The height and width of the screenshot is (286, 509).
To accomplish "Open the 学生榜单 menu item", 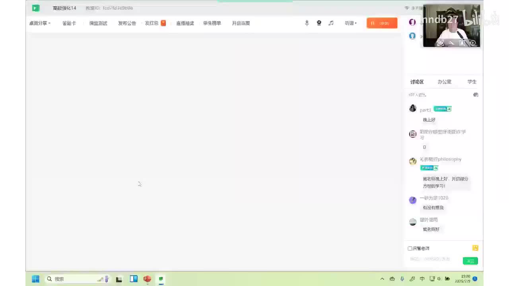I will coord(212,23).
